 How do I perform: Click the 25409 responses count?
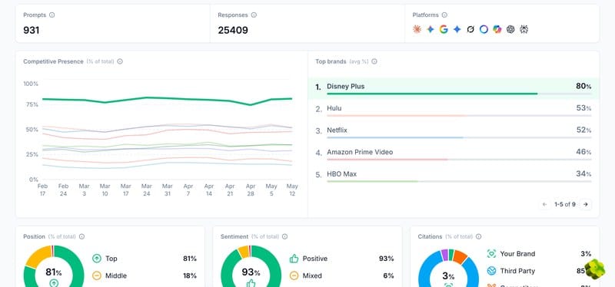[233, 30]
